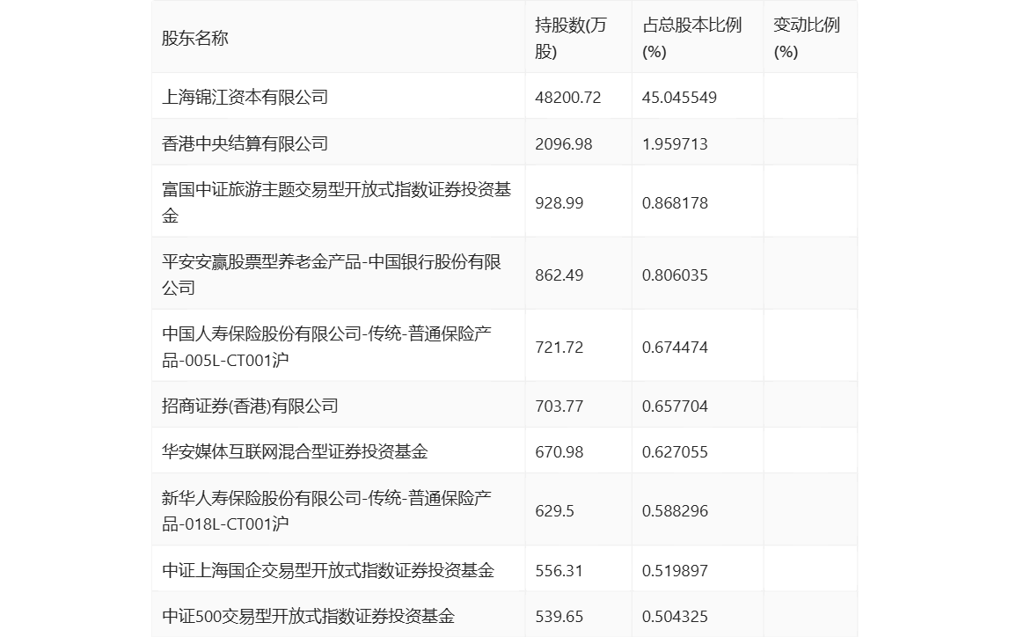Select the percentage 0.868178

pos(675,202)
